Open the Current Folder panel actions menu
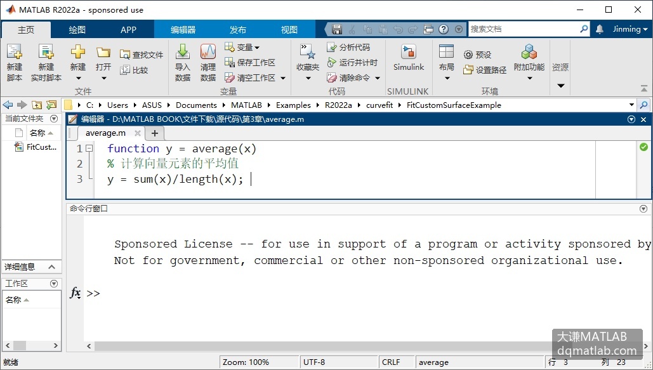The width and height of the screenshot is (653, 370). [54, 119]
